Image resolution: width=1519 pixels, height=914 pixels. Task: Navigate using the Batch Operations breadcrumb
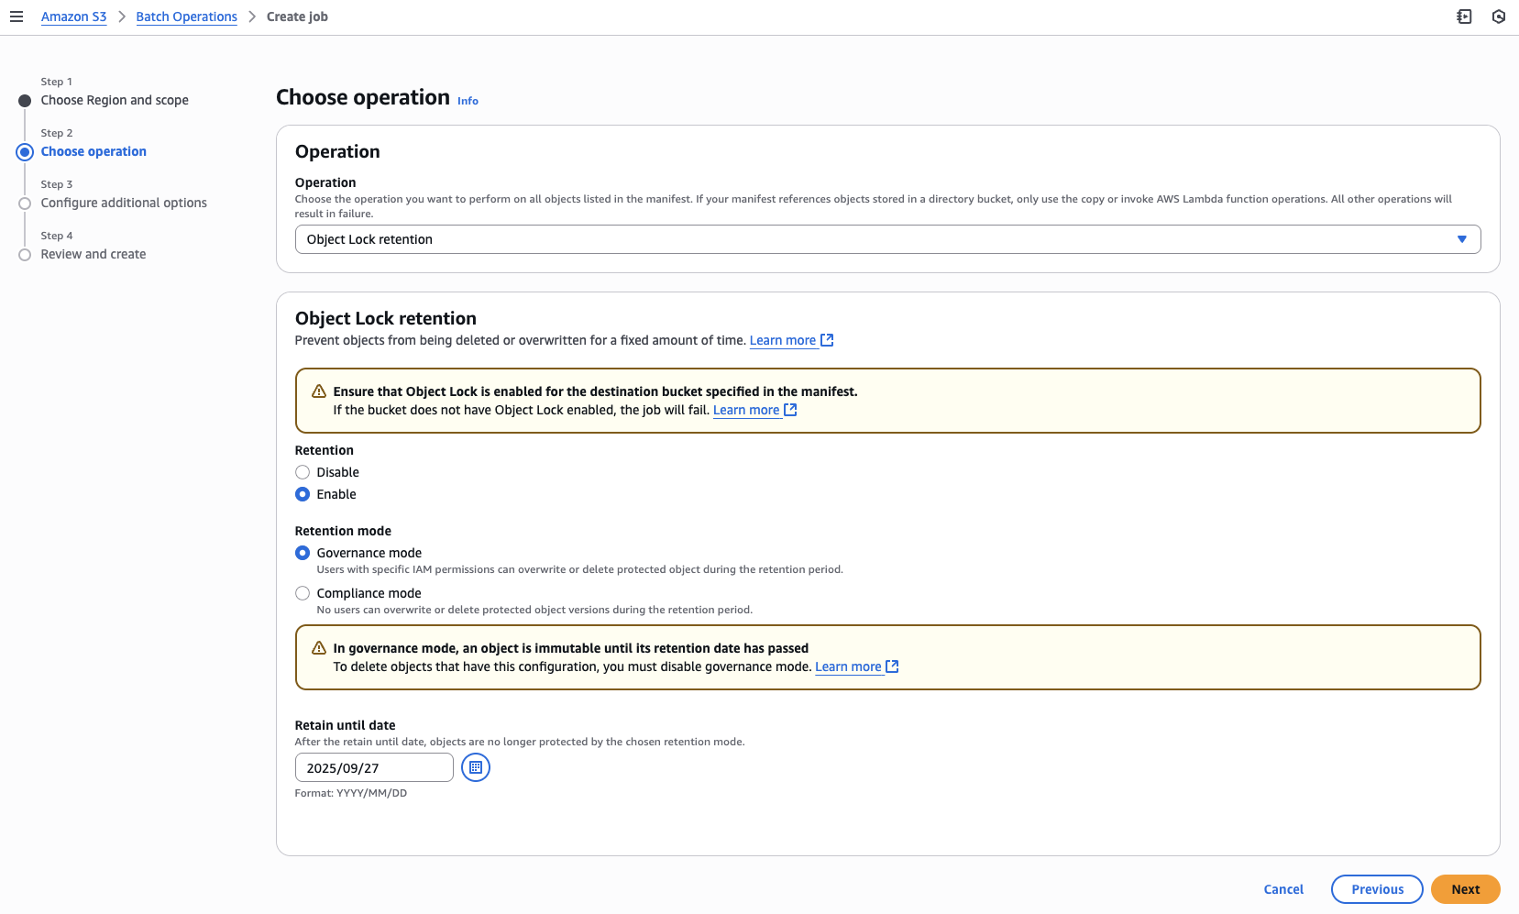[x=186, y=16]
